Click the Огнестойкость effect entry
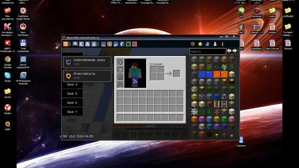This screenshot has width=299, height=168. 87,76
